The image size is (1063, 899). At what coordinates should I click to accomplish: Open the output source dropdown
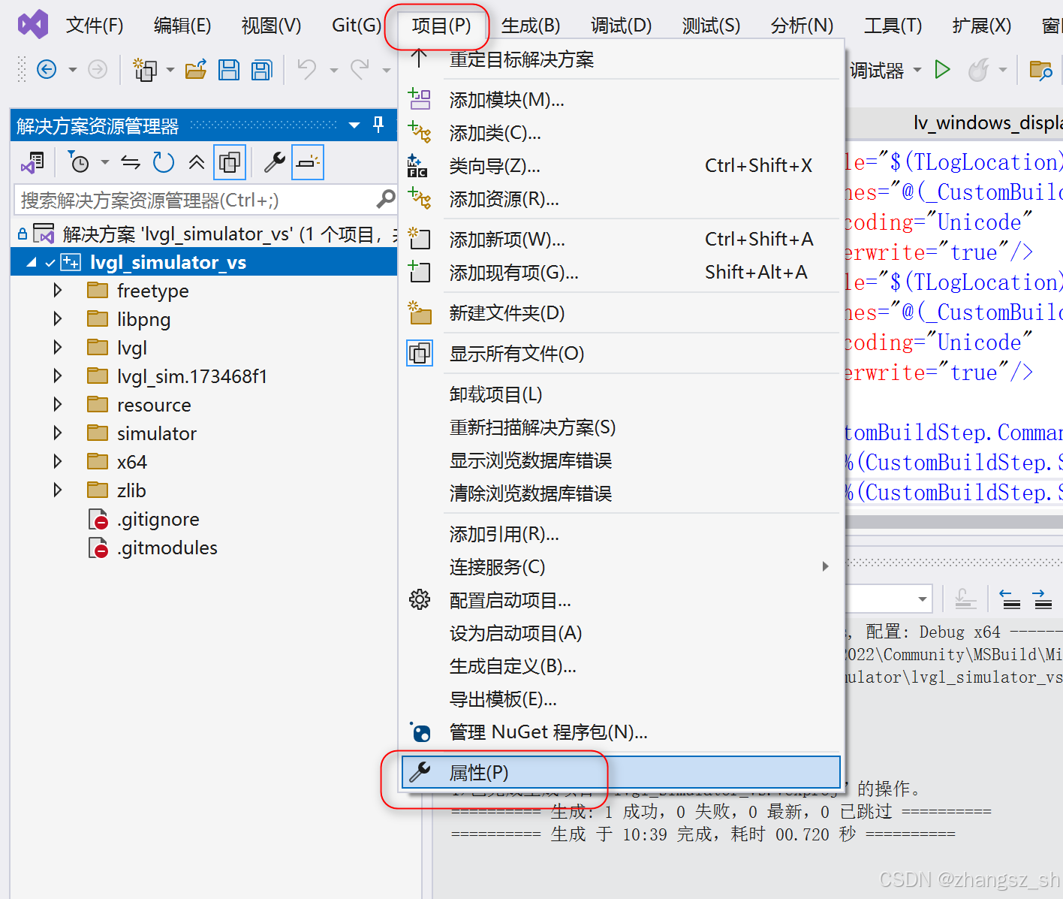coord(923,599)
